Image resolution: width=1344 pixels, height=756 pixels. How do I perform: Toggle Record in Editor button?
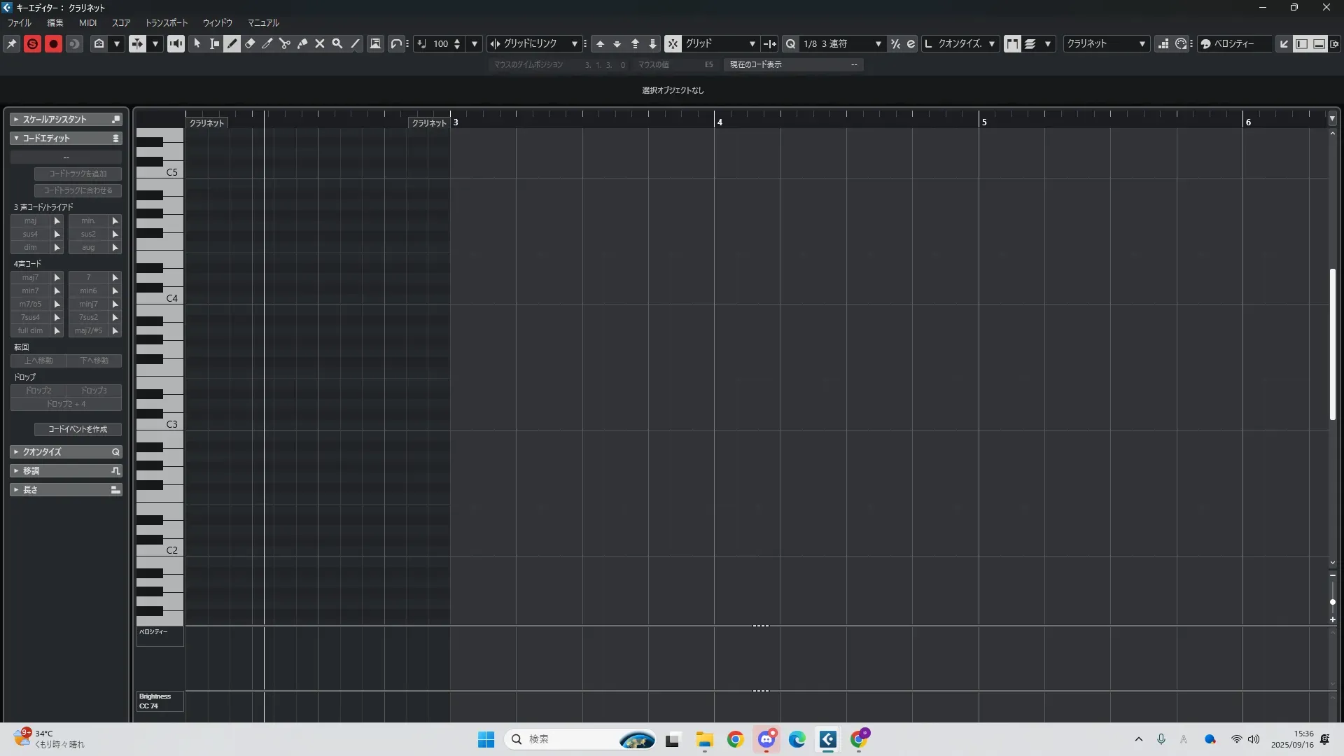coord(53,43)
